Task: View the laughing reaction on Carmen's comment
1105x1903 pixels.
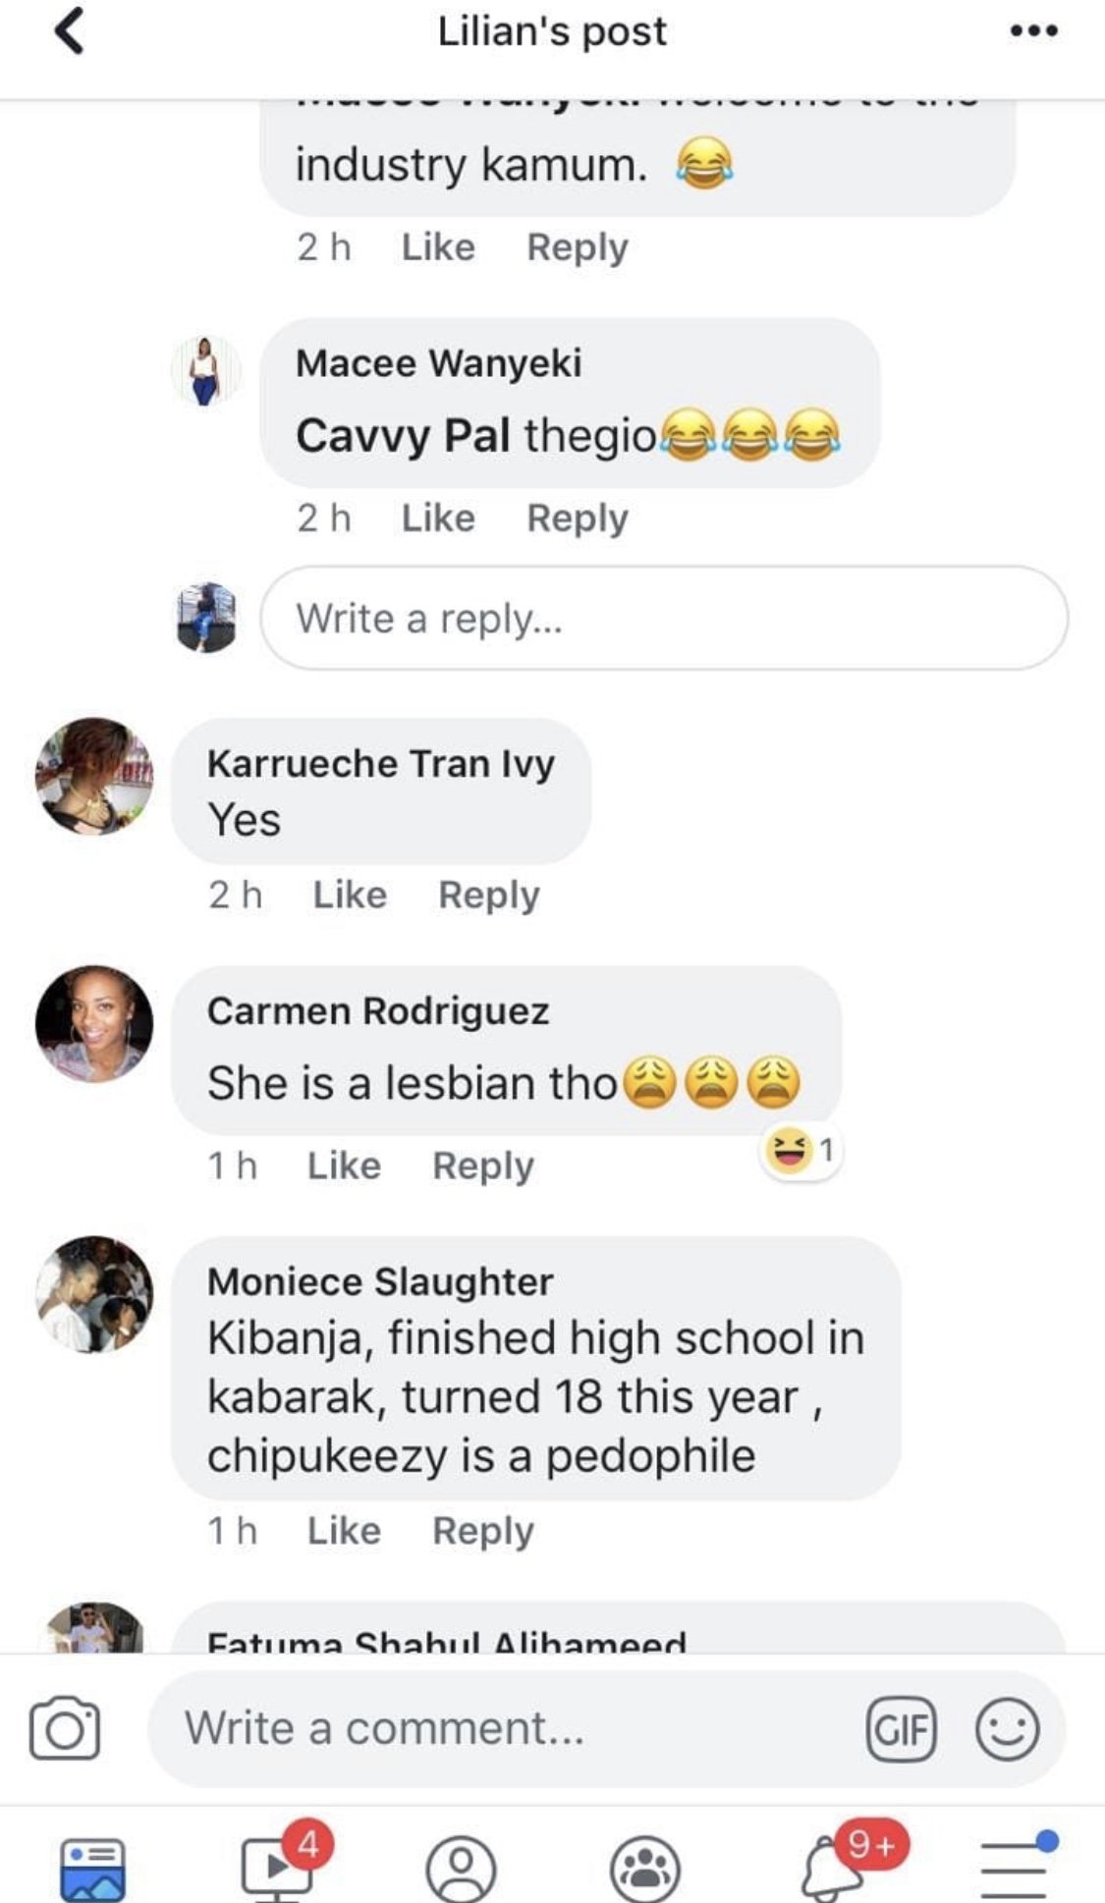Action: click(x=801, y=1150)
